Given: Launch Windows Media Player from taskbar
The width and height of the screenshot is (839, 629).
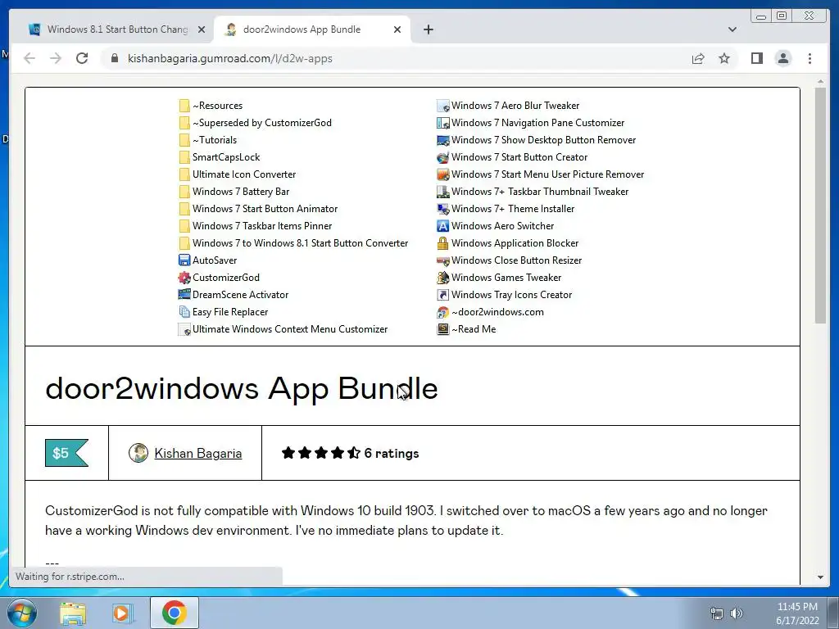Looking at the screenshot, I should pos(122,613).
